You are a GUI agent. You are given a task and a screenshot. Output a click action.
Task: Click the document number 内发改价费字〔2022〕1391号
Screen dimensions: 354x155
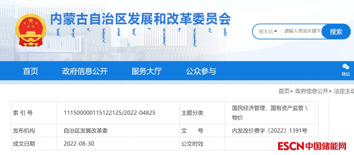[269, 131]
